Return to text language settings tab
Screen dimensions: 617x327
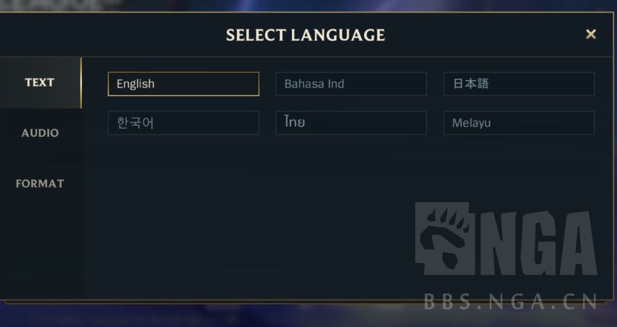(40, 83)
